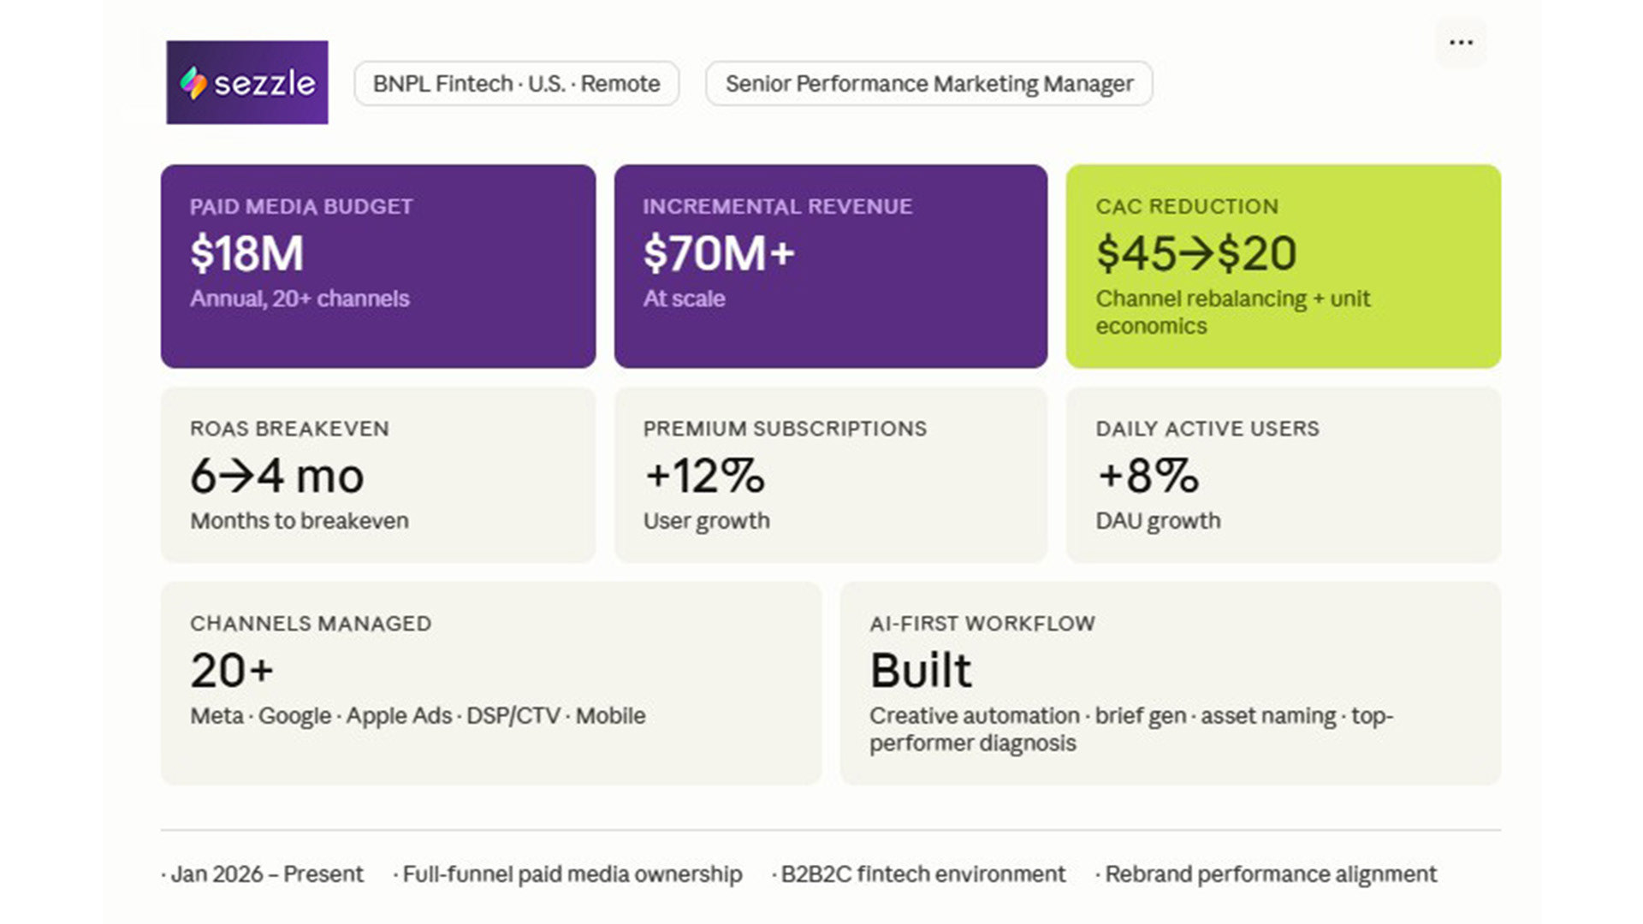
Task: Click the 6→4 mo breakeven figure
Action: point(276,477)
